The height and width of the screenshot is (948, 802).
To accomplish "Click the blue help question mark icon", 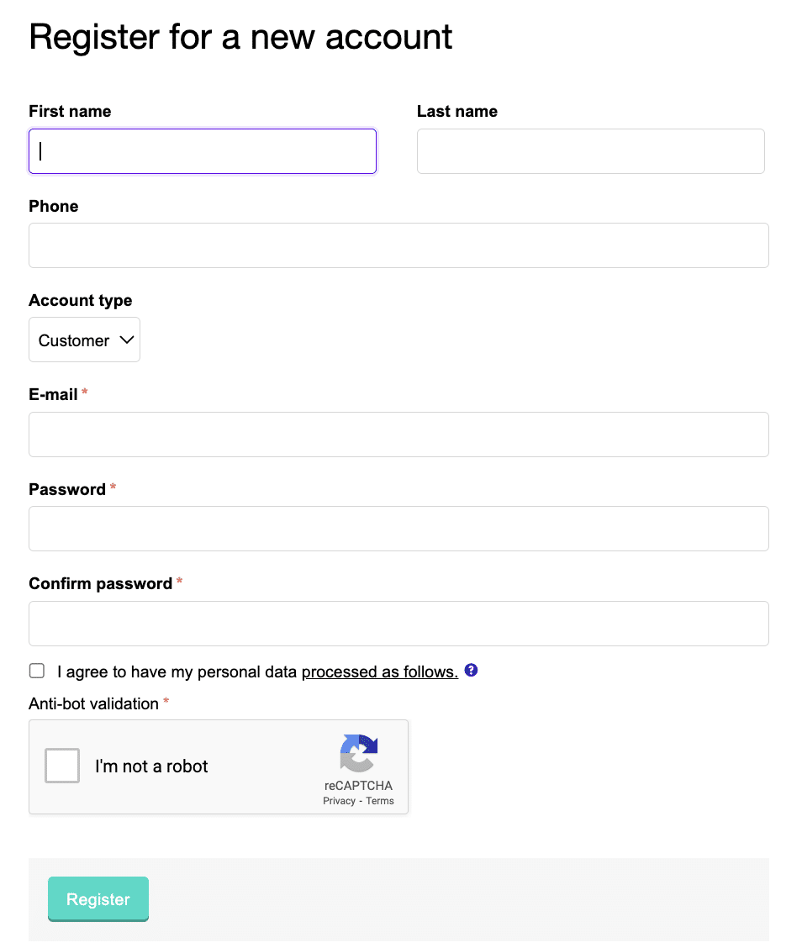I will tap(471, 670).
